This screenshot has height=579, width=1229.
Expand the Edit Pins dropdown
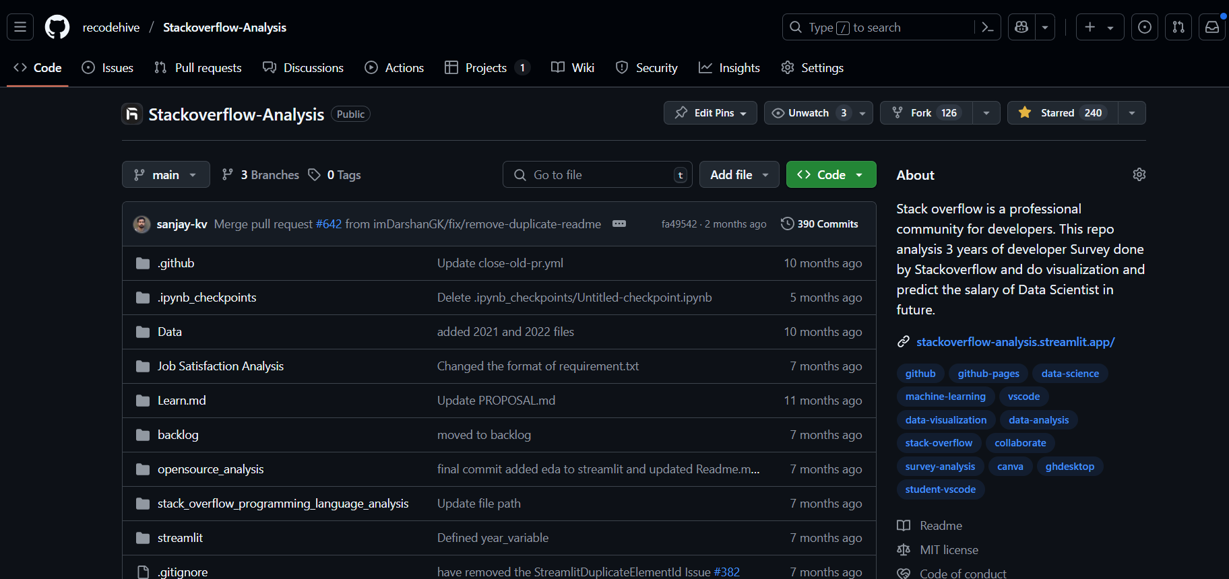[x=710, y=113]
